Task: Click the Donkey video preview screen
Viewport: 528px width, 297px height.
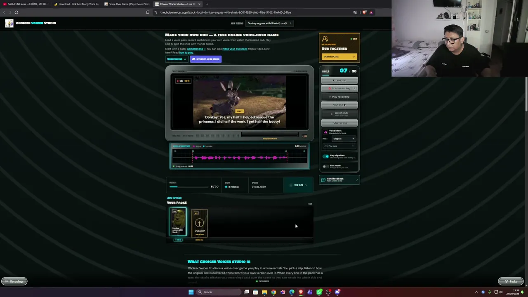Action: [x=239, y=102]
